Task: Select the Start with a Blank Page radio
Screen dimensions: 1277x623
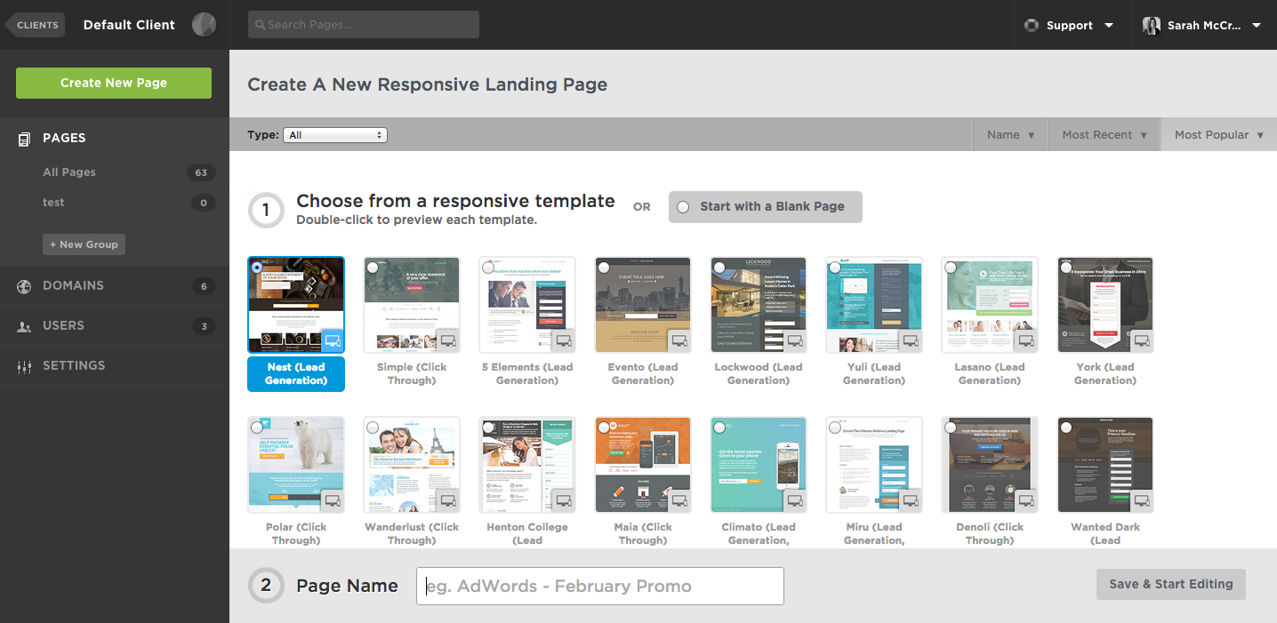Action: pyautogui.click(x=683, y=207)
